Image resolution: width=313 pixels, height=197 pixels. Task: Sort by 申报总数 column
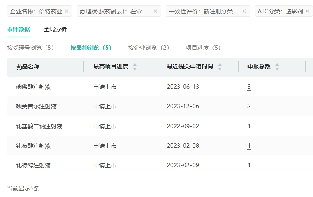coord(277,67)
